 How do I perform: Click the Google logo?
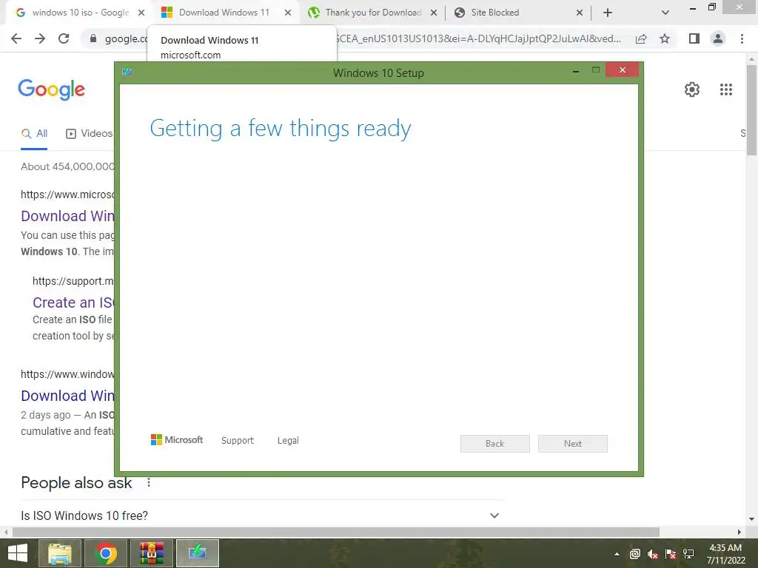point(51,89)
